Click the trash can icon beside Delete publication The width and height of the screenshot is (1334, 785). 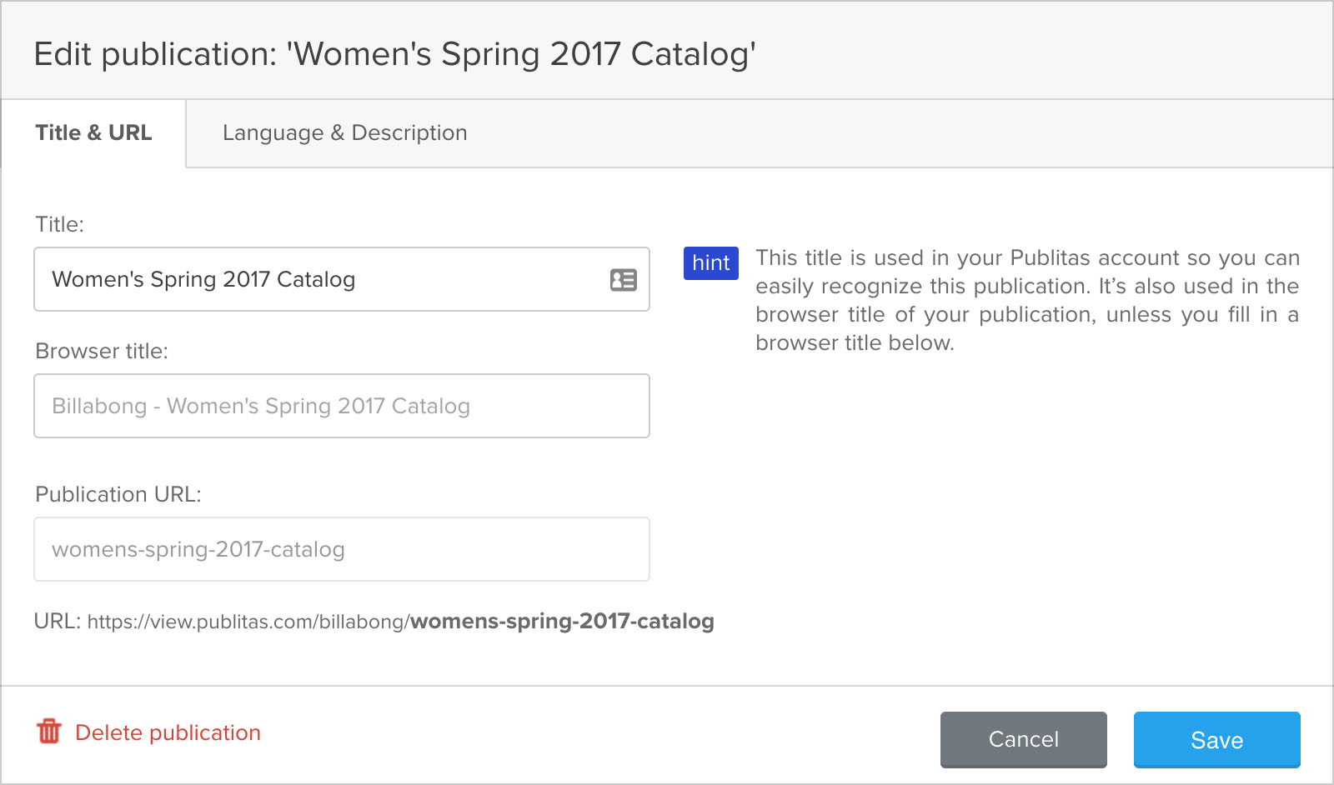(x=50, y=732)
